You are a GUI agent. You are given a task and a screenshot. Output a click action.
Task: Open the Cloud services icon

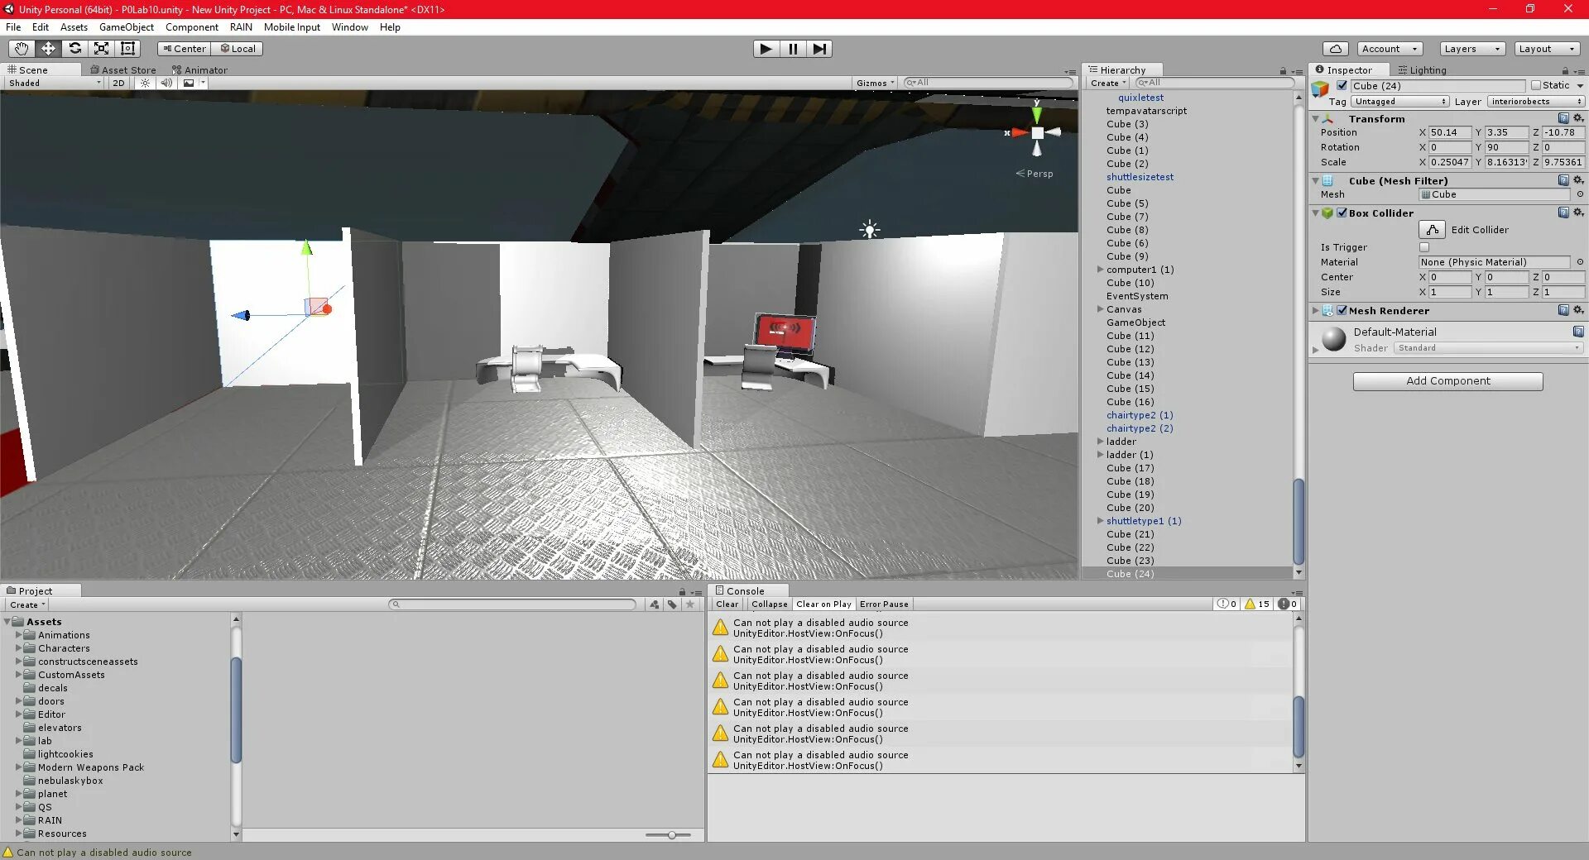pyautogui.click(x=1335, y=49)
